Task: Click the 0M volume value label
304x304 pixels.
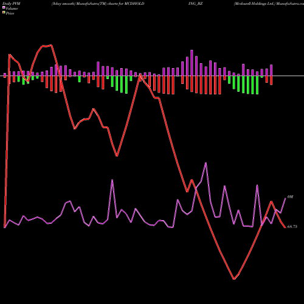Action: (290, 197)
